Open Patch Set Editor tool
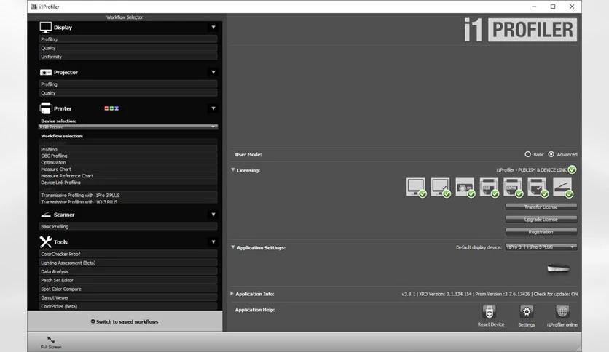The width and height of the screenshot is (609, 352). [128, 280]
